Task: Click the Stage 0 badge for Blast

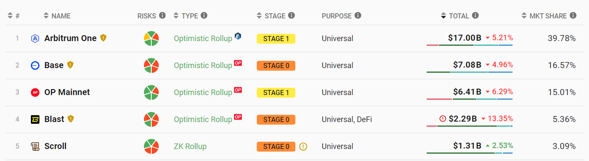Action: pos(276,119)
